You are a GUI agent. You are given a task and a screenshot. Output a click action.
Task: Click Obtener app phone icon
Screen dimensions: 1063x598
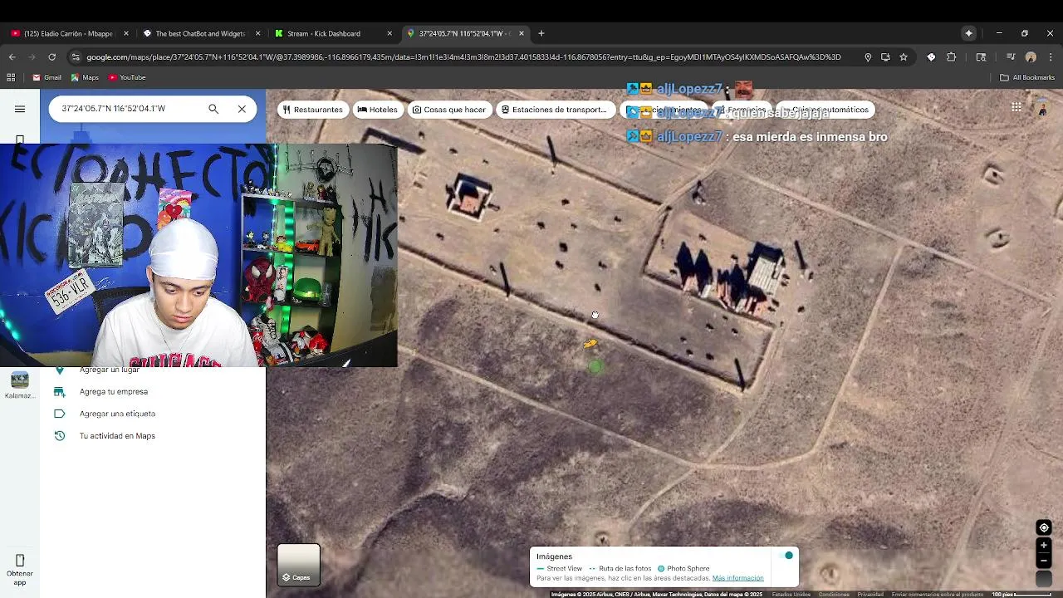20,561
